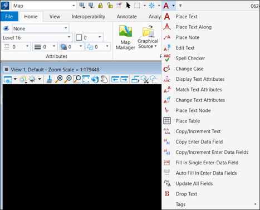Image resolution: width=260 pixels, height=210 pixels.
Task: Open the Map Manager
Action: (125, 38)
